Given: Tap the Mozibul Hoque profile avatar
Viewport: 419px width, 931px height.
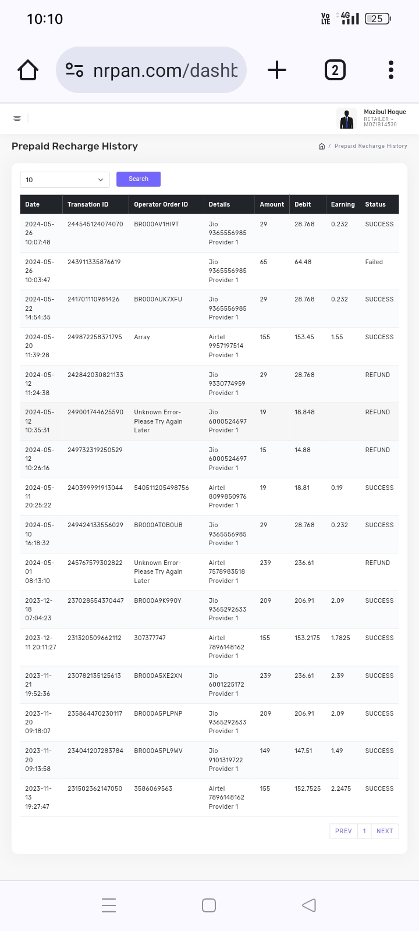Looking at the screenshot, I should pos(347,119).
